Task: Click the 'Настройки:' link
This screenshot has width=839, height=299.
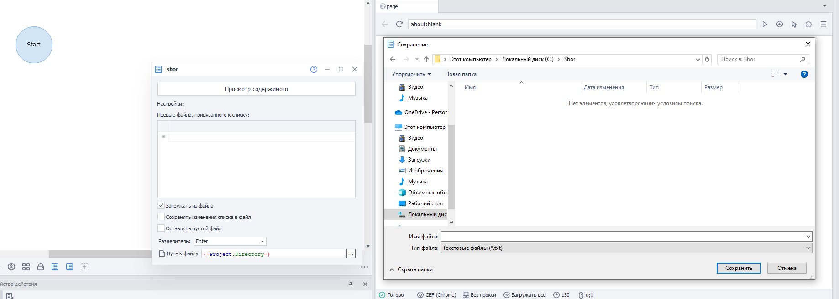Action: pyautogui.click(x=170, y=104)
